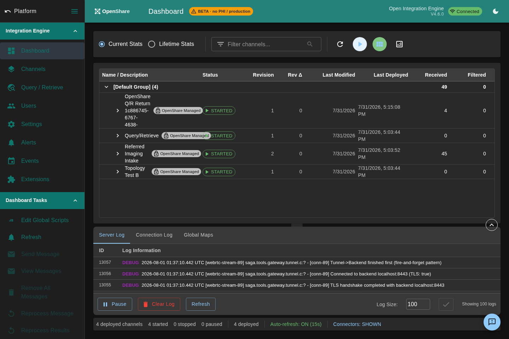This screenshot has height=339, width=509.
Task: Toggle dark mode moon icon
Action: point(496,11)
